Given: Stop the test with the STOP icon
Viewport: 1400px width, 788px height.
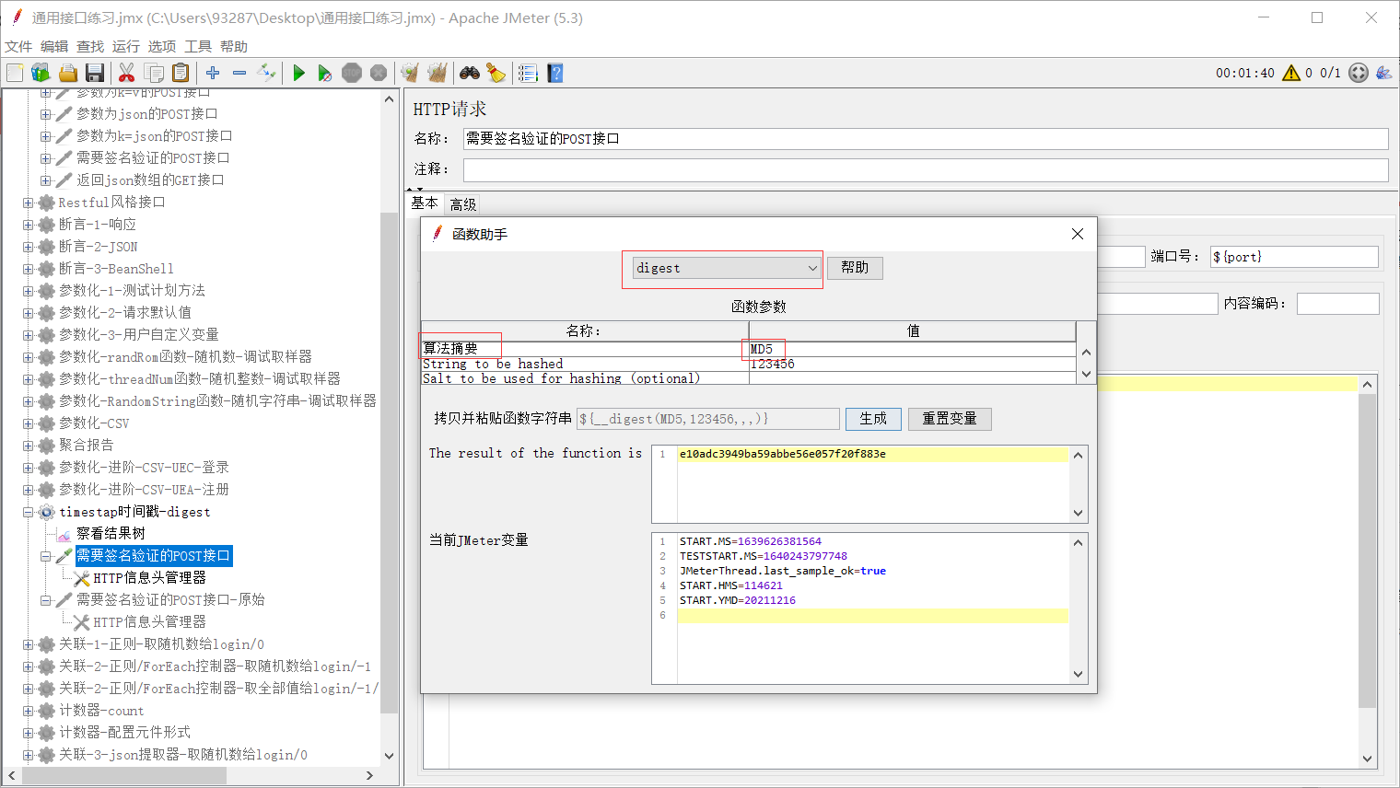Looking at the screenshot, I should point(352,73).
